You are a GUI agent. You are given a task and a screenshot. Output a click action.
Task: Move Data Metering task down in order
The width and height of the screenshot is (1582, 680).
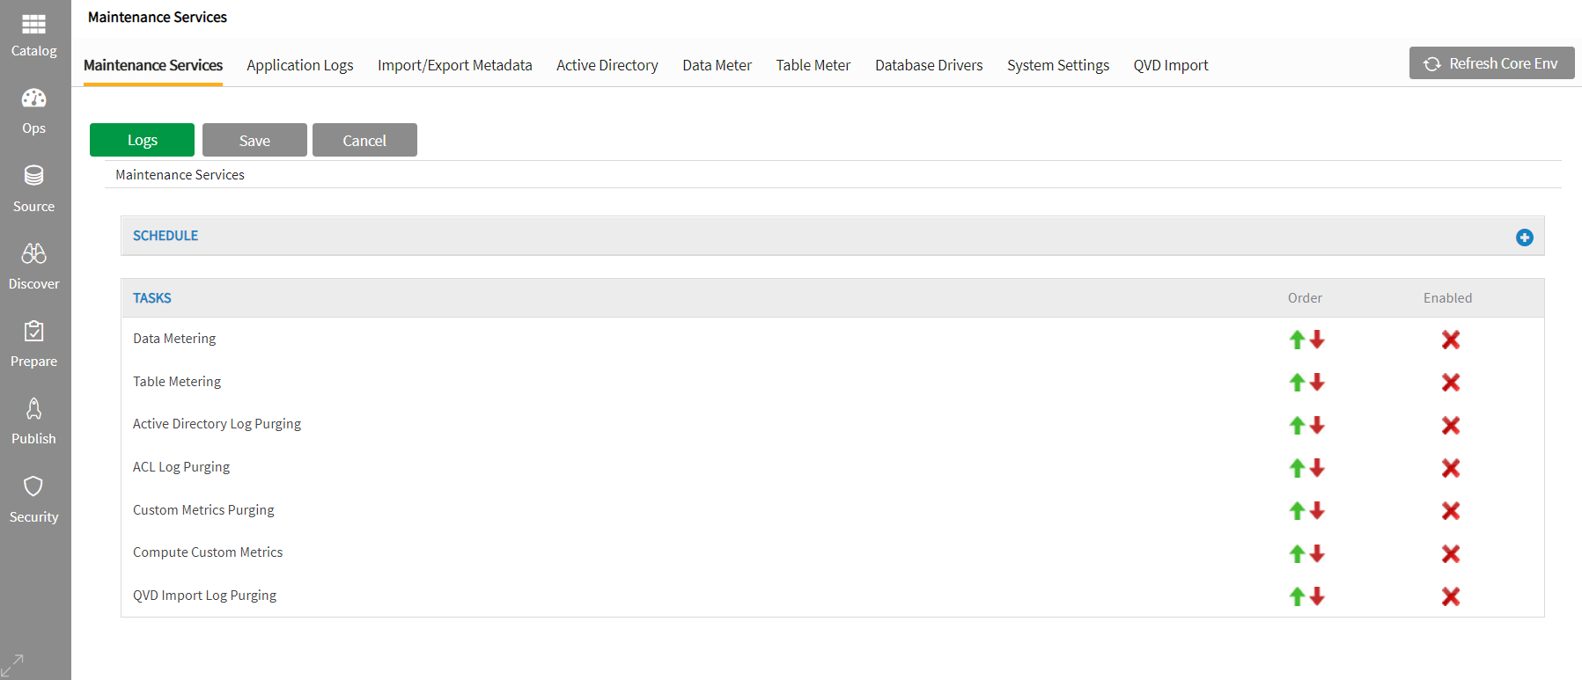[x=1317, y=340]
